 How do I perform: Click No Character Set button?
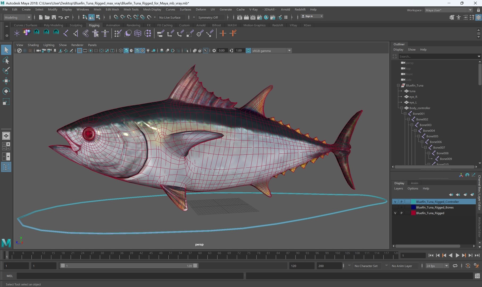pos(366,266)
